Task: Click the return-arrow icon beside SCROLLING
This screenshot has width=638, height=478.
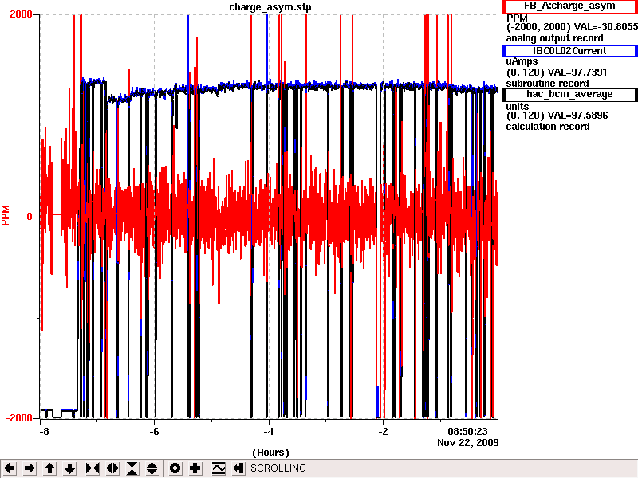Action: coord(238,468)
